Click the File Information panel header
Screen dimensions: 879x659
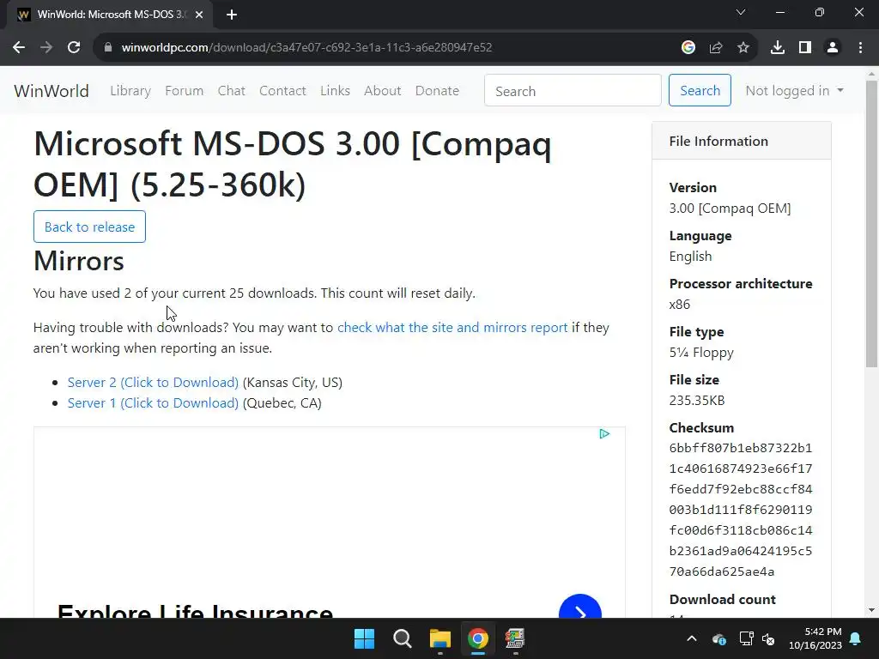(x=741, y=142)
